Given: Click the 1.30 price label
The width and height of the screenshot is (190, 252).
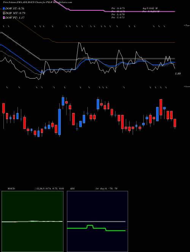Looking at the screenshot, I should coord(178,74).
